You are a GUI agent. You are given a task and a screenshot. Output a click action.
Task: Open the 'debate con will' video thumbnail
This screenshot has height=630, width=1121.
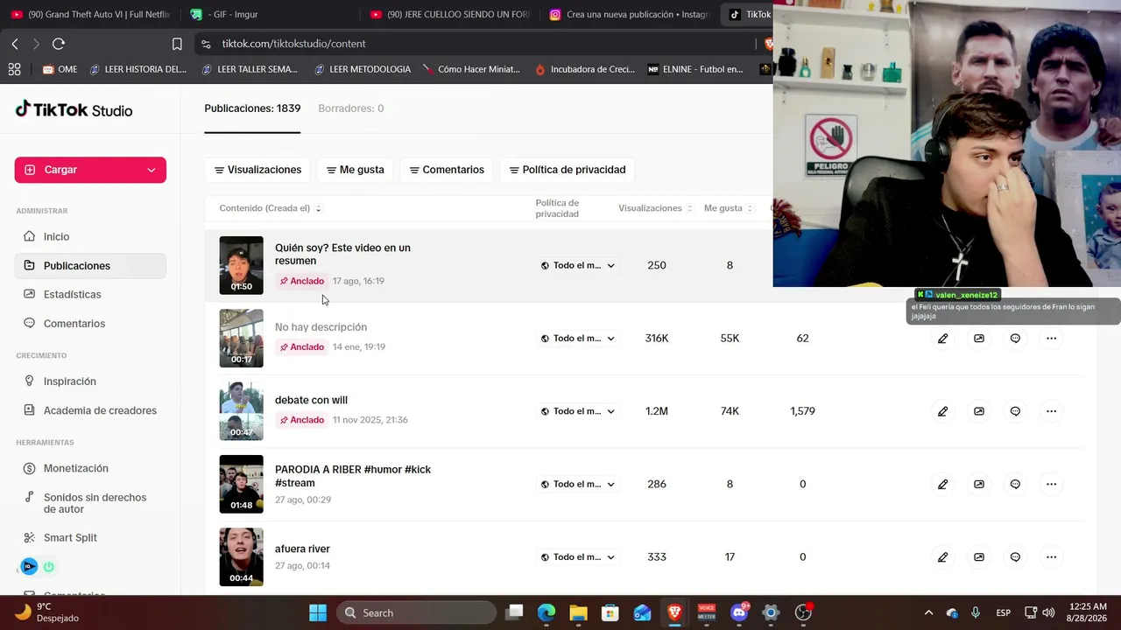tap(241, 411)
